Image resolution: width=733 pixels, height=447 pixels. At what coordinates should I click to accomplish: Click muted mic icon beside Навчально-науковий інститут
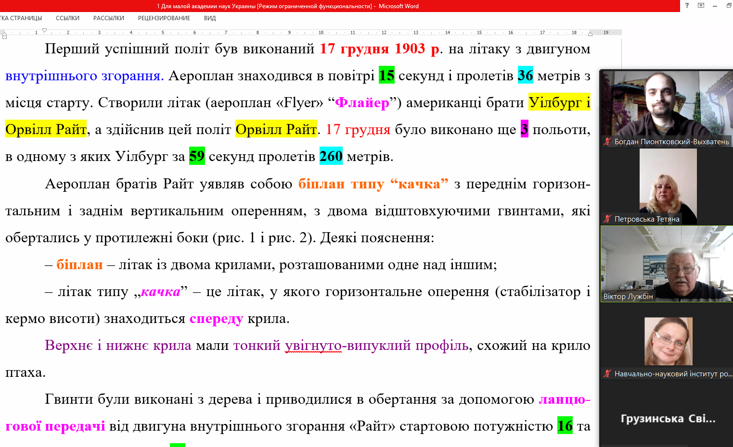click(x=607, y=374)
